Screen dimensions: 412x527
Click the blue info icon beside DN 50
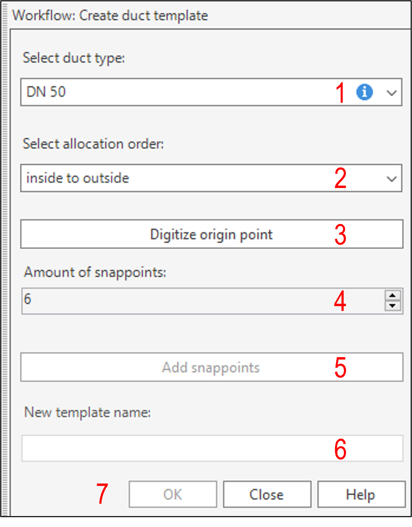364,92
